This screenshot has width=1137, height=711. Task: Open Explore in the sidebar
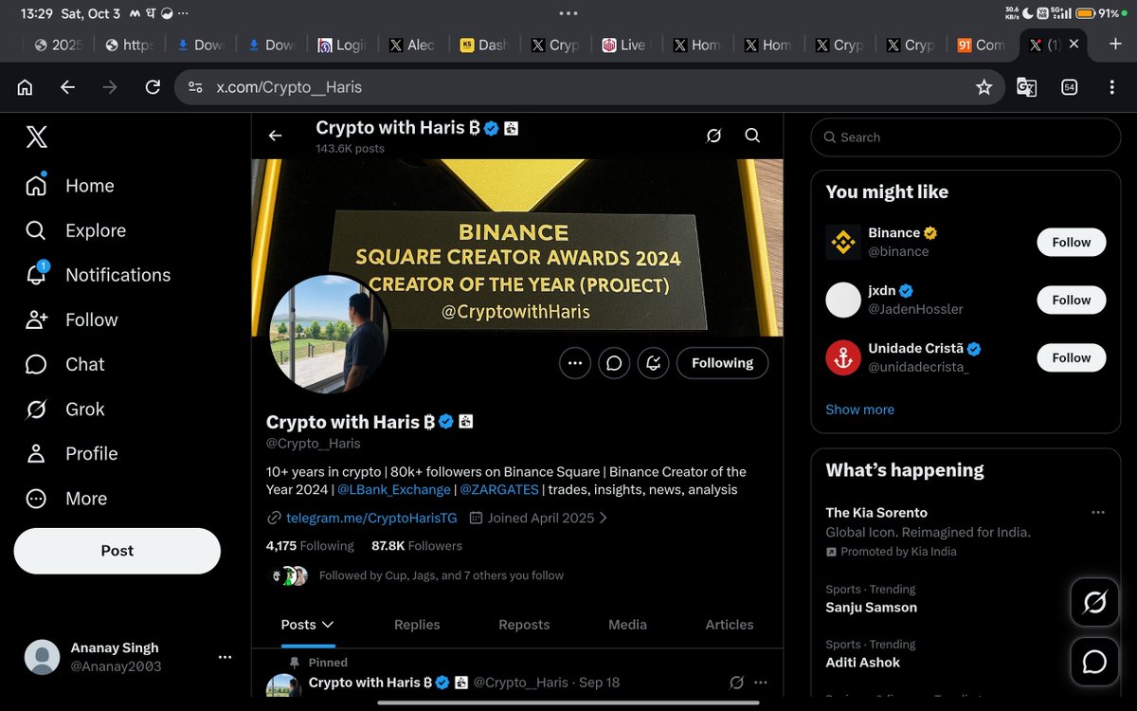pos(76,230)
